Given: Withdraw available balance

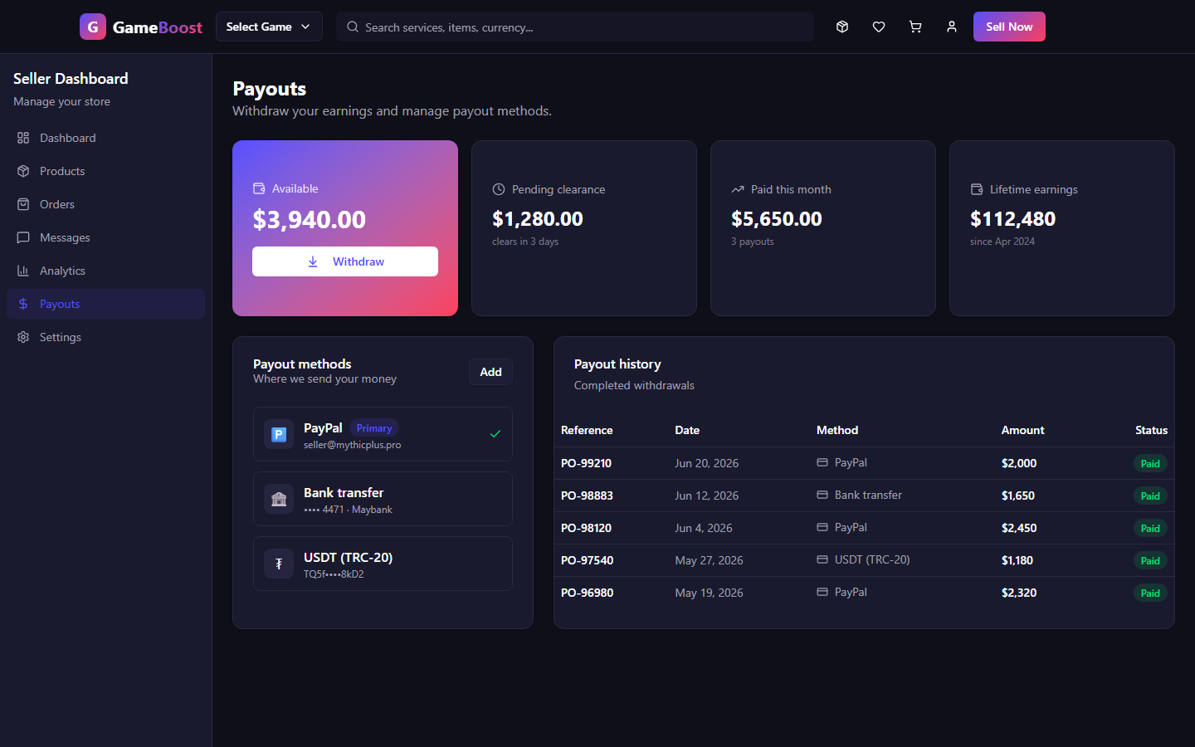Looking at the screenshot, I should click(x=345, y=261).
